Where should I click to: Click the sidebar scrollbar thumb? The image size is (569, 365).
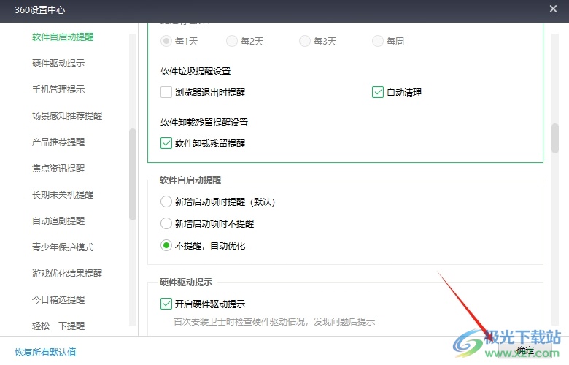tap(133, 174)
